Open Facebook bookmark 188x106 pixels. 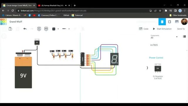30,15
